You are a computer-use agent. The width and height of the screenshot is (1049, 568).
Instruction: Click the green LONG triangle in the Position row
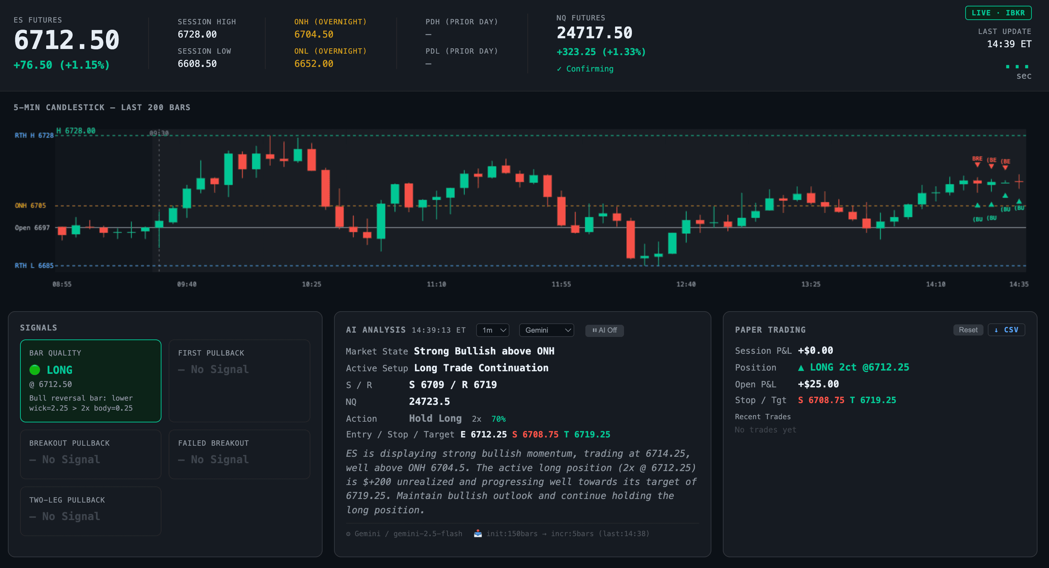(801, 367)
